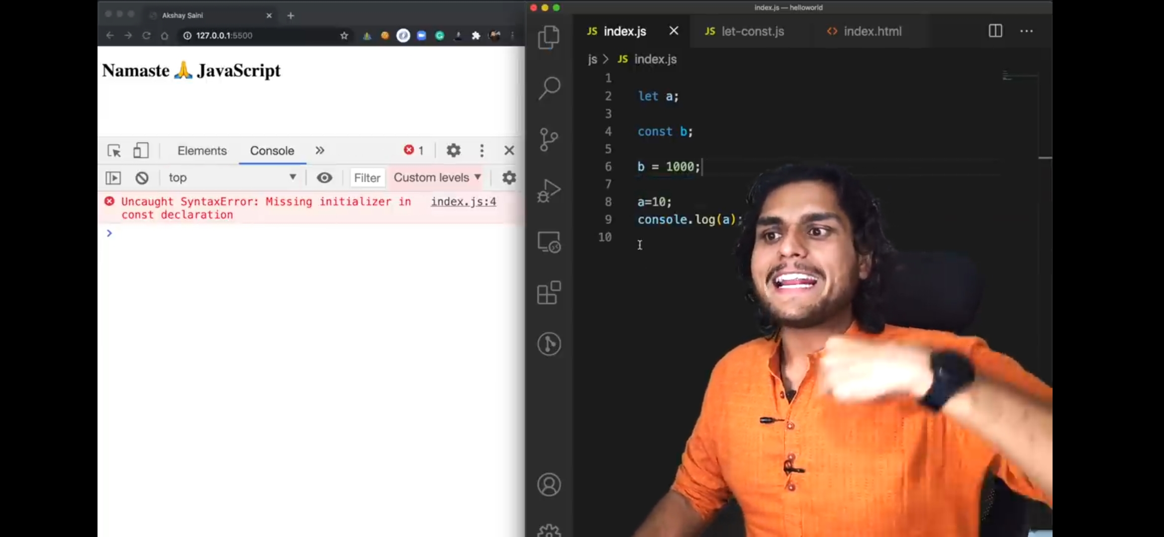This screenshot has width=1164, height=537.
Task: Click the console Filter input field
Action: (367, 178)
